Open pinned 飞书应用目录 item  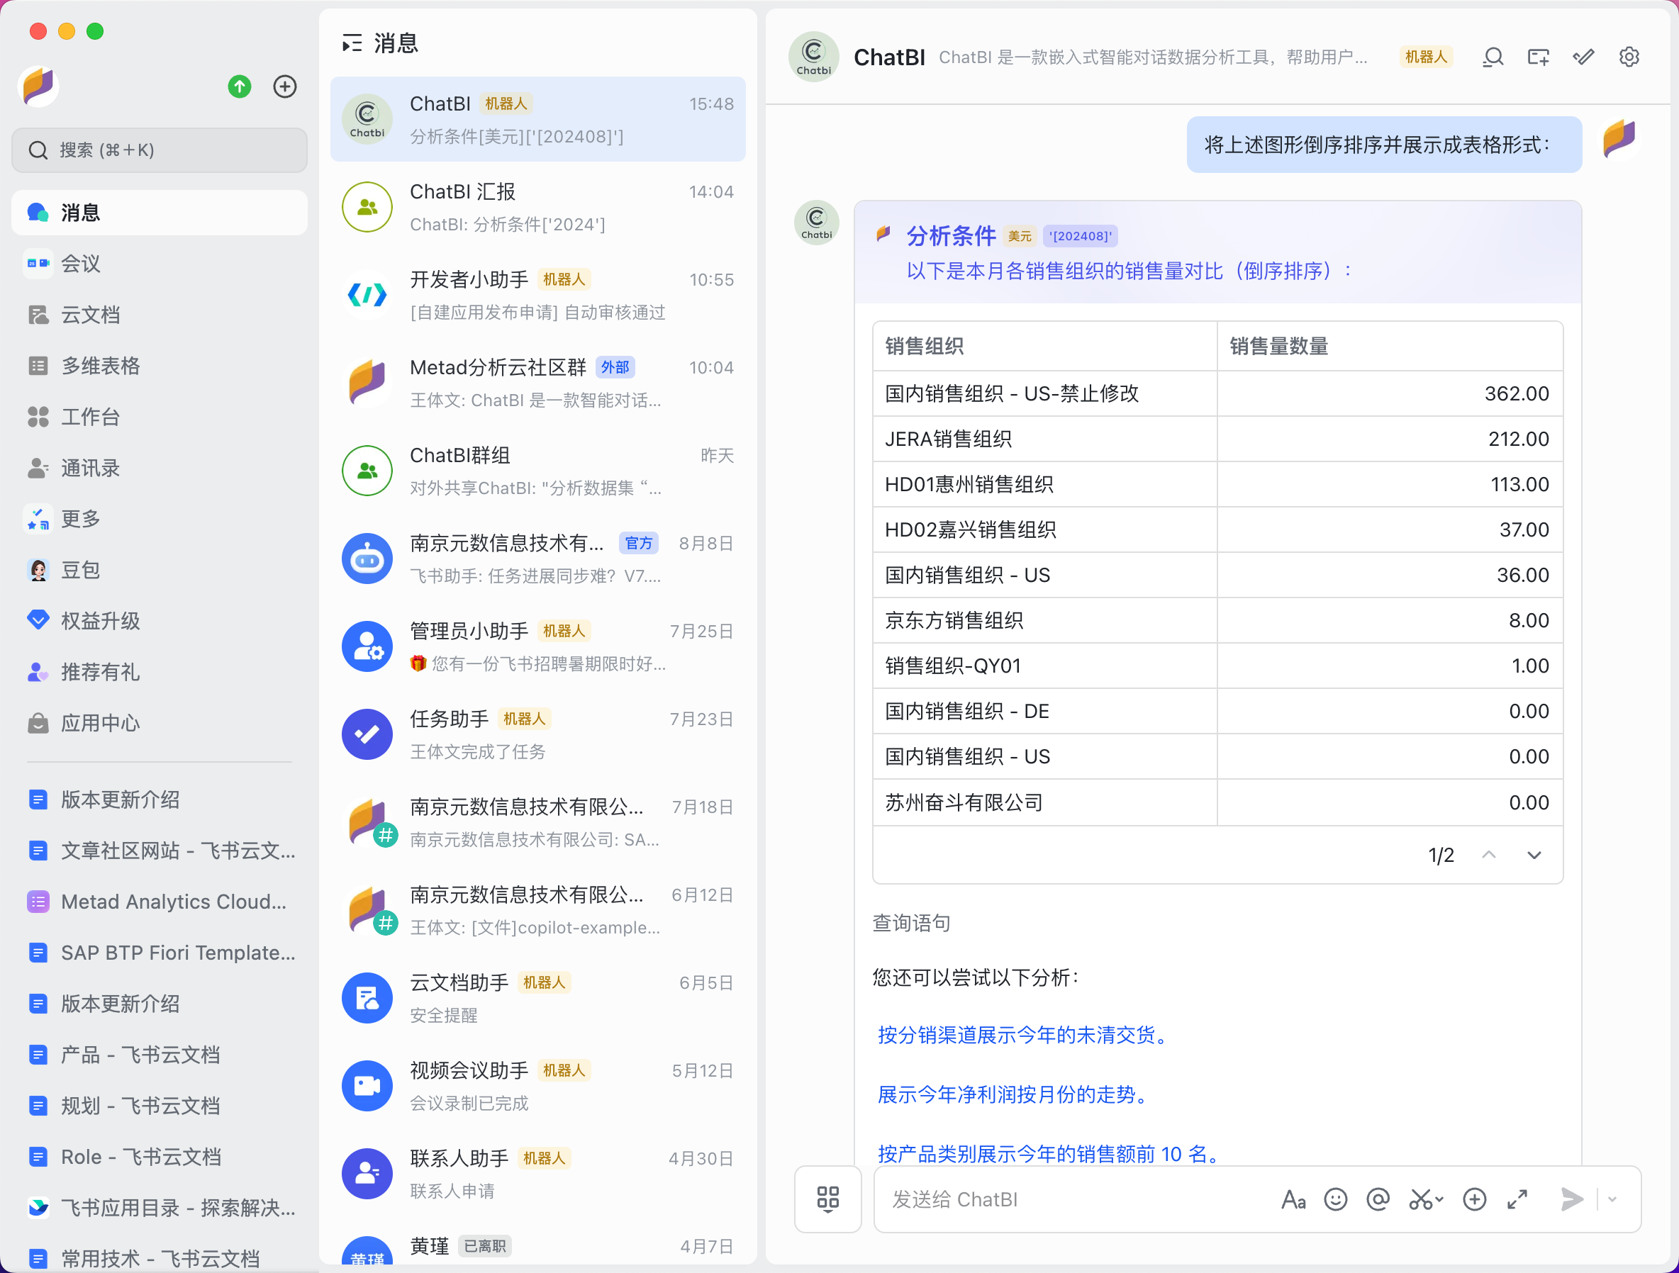160,1208
